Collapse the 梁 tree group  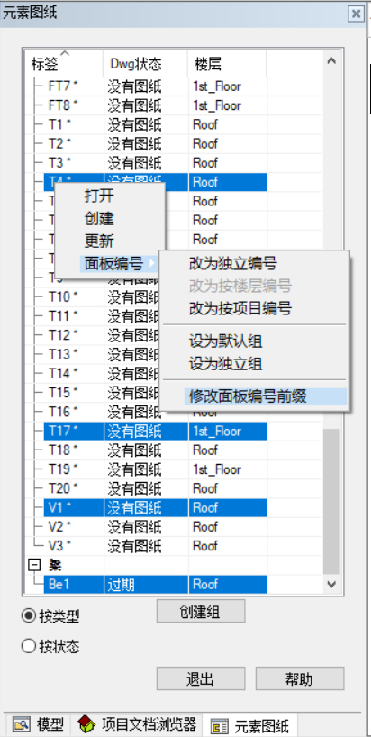pos(34,565)
